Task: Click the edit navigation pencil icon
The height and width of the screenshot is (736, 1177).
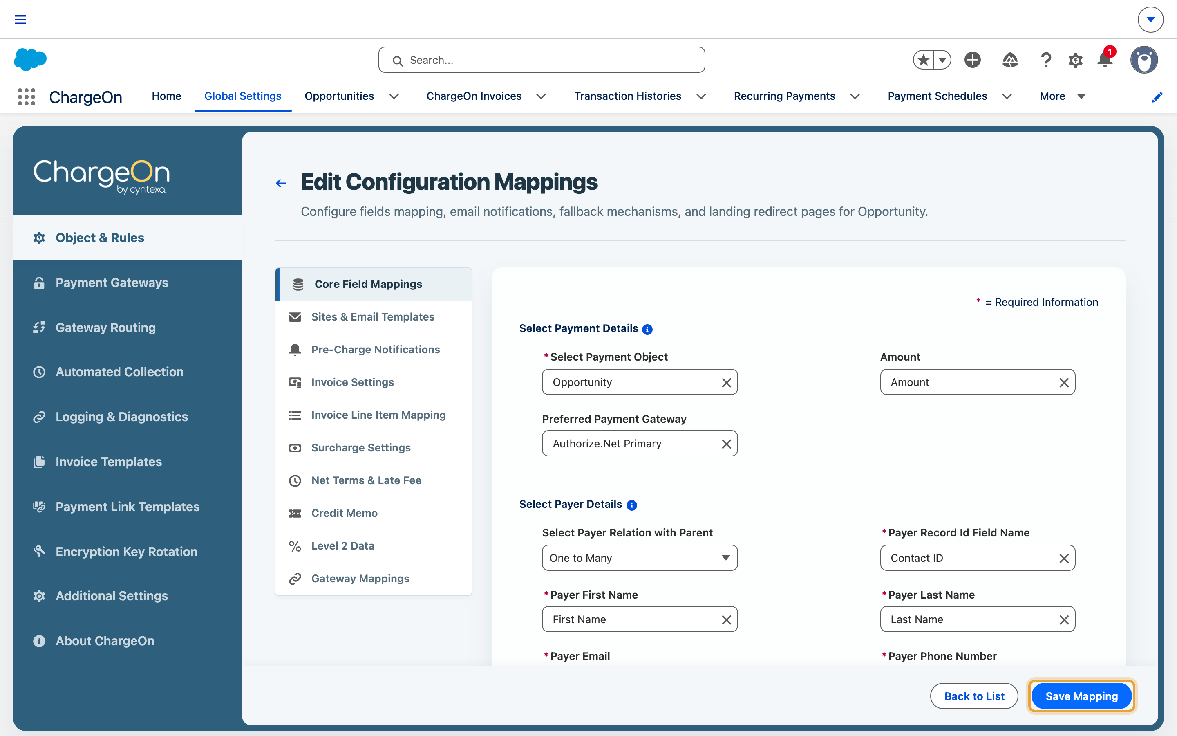Action: point(1157,97)
